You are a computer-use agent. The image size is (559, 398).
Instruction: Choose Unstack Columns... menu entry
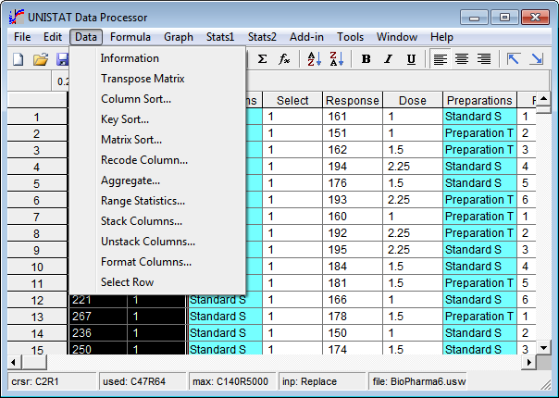point(157,242)
